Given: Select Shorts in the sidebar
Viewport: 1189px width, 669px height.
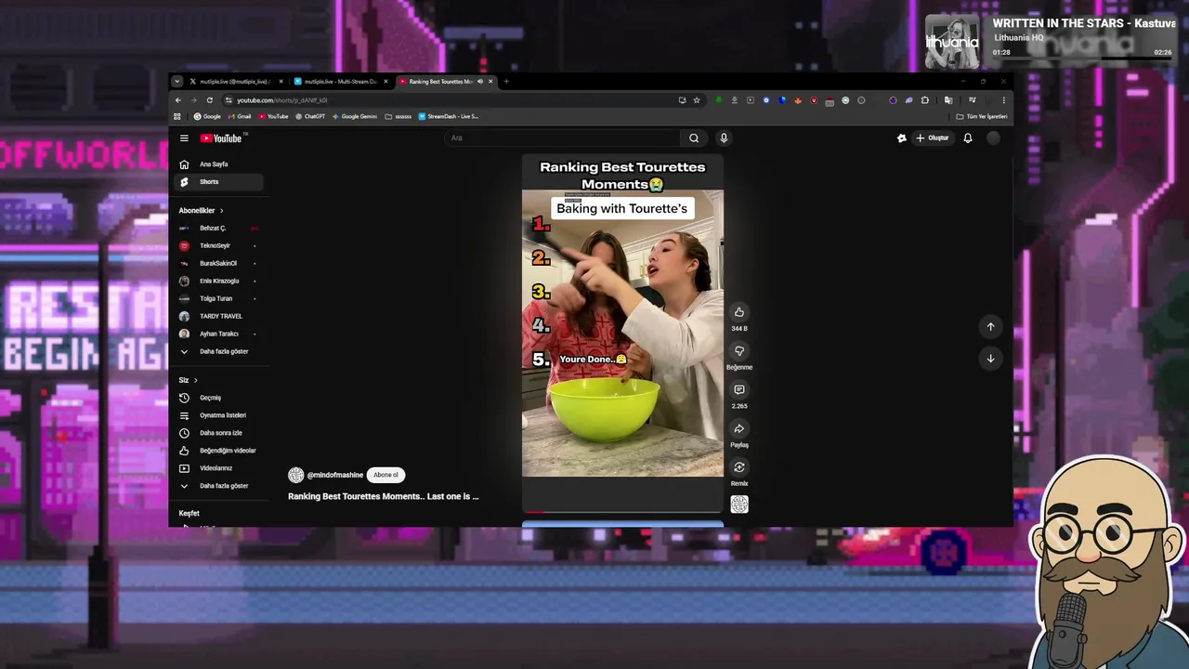Looking at the screenshot, I should click(219, 182).
